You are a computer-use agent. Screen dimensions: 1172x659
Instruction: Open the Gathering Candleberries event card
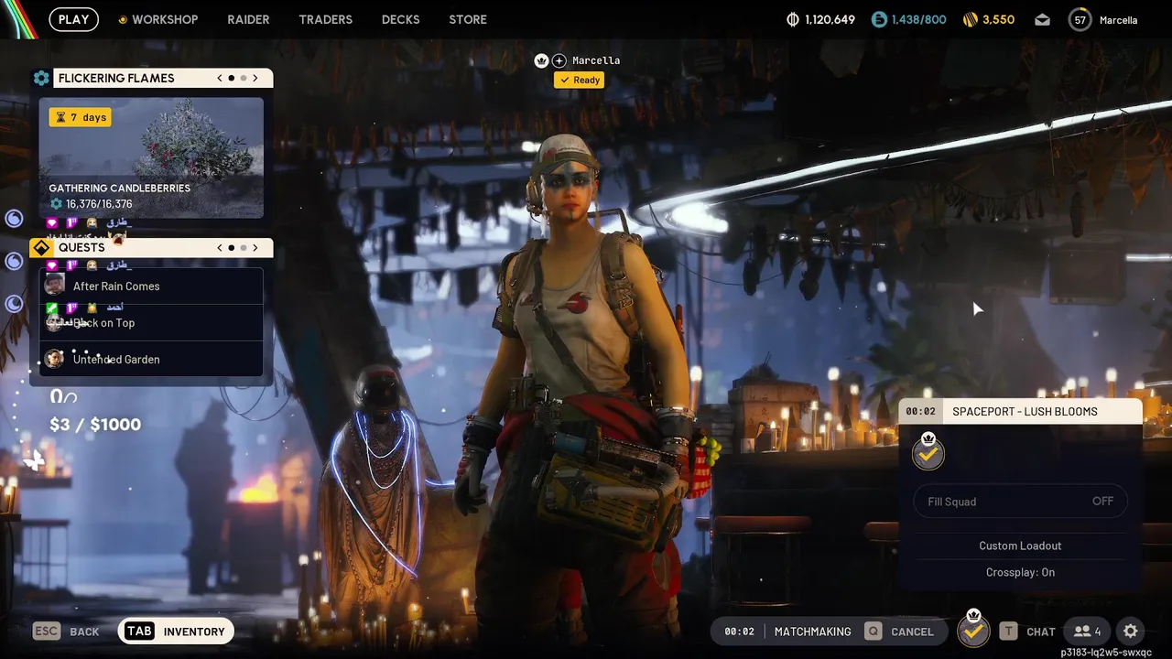151,157
